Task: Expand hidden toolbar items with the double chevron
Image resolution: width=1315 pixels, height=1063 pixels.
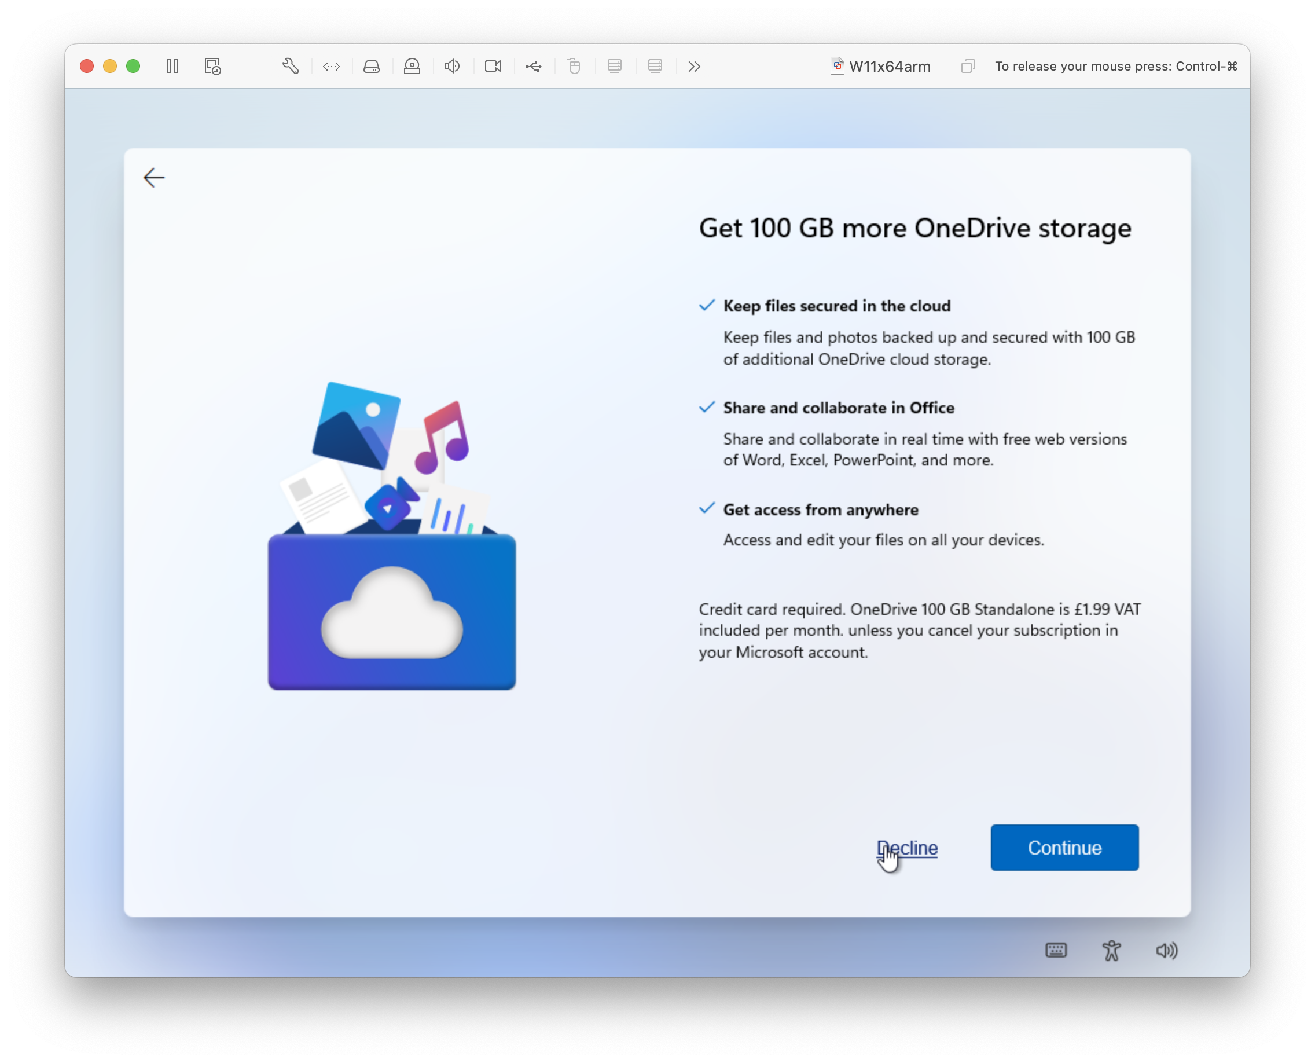Action: (693, 66)
